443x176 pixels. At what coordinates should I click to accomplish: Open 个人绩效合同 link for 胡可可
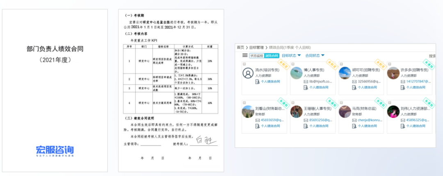click(367, 87)
